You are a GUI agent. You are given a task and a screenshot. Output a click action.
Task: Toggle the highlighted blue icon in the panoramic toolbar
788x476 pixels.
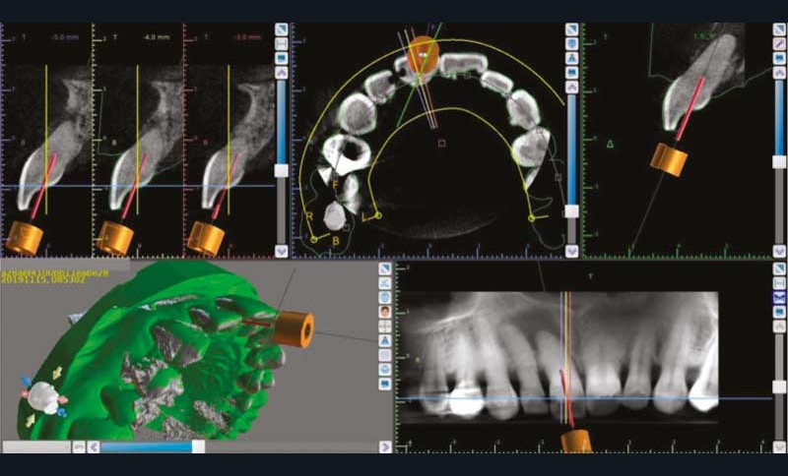(x=779, y=296)
